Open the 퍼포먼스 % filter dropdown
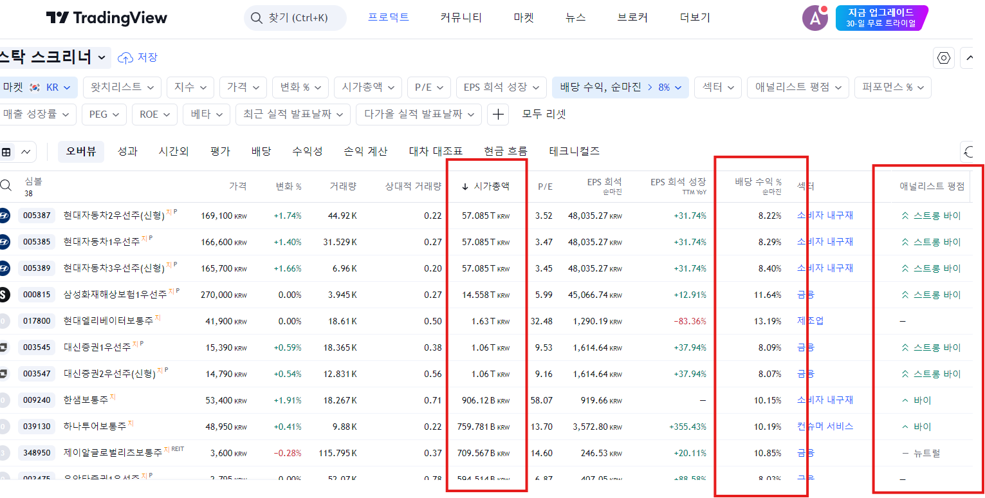Screen dimensions: 985x498 click(893, 88)
